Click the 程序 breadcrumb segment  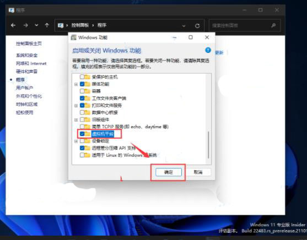point(102,25)
